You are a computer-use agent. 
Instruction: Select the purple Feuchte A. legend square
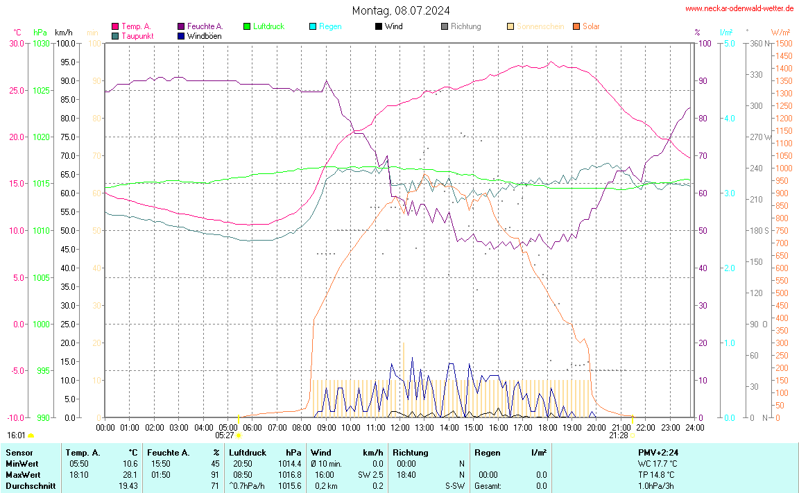coord(181,26)
